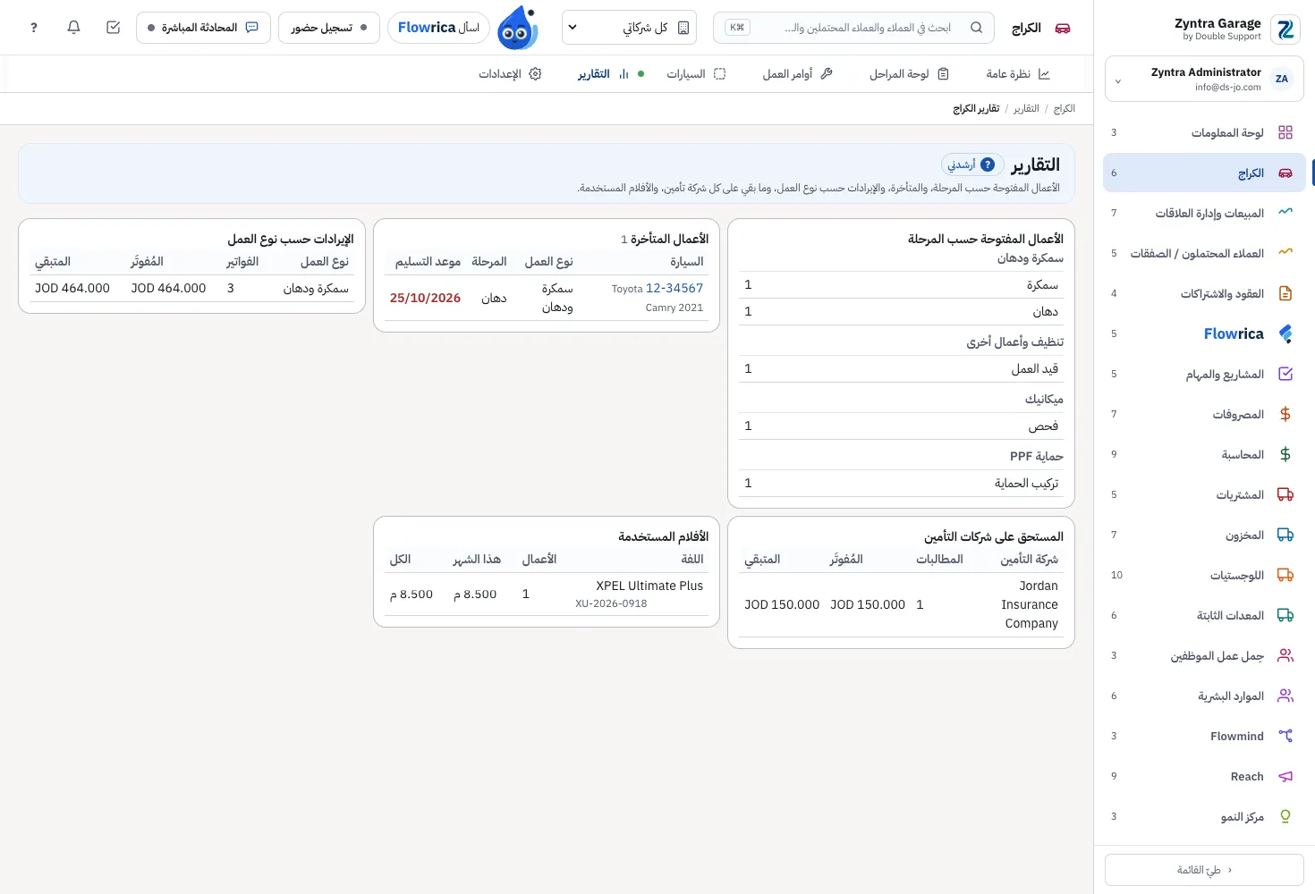1315x894 pixels.
Task: Click the التقارير breadcrumb link
Action: tap(1026, 108)
